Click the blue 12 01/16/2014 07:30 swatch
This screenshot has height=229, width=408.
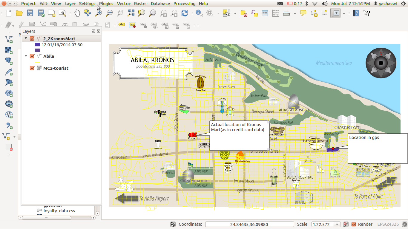click(37, 45)
